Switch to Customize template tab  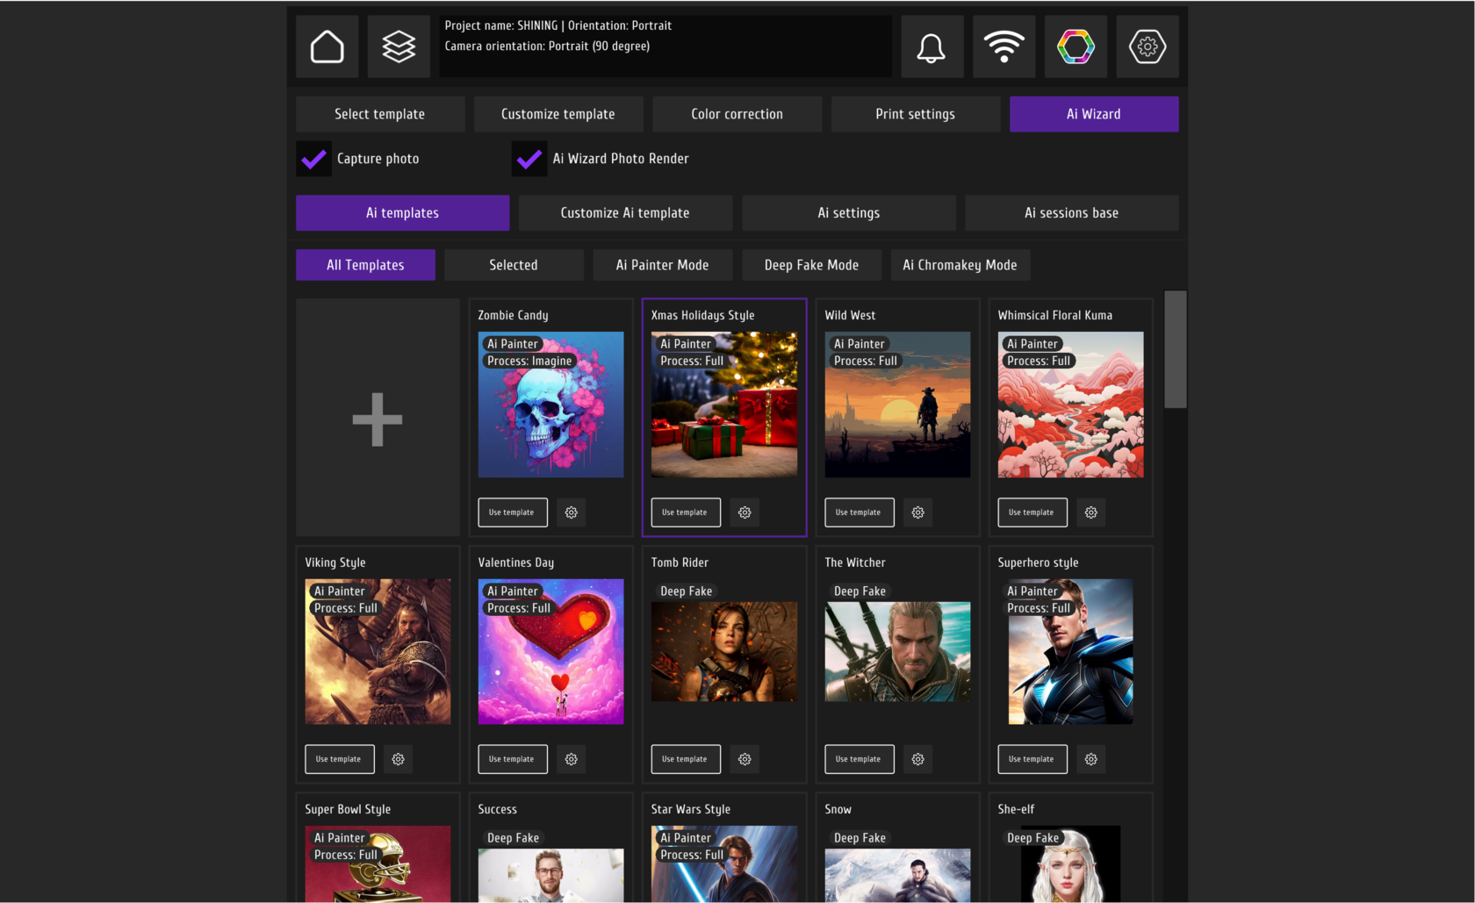(558, 114)
